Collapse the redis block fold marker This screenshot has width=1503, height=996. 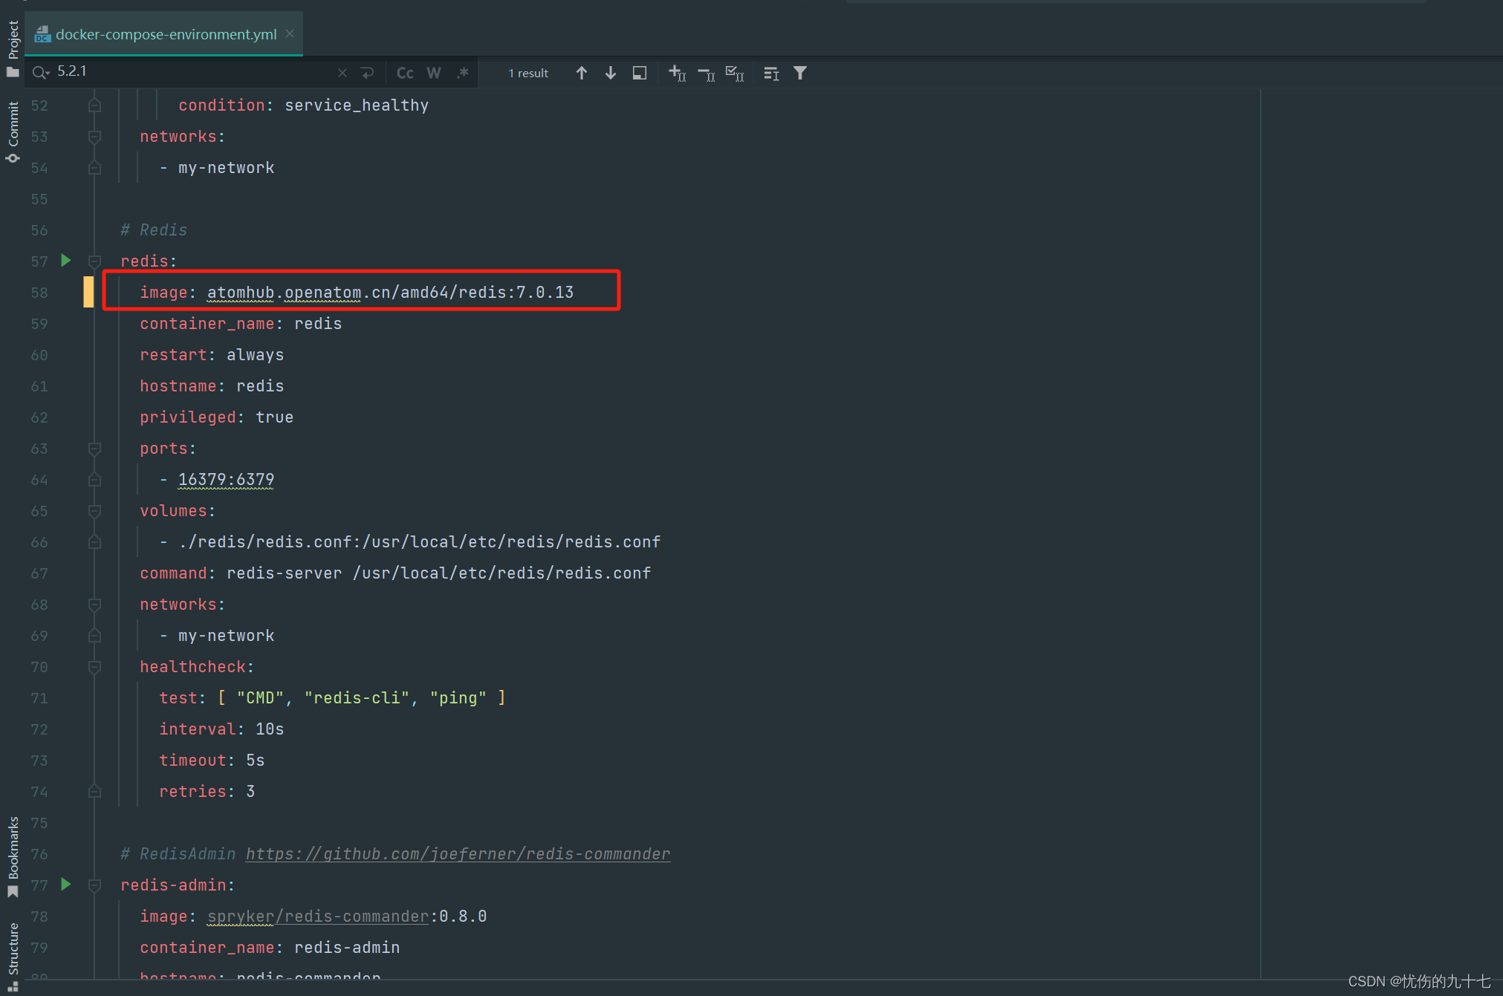tap(94, 261)
